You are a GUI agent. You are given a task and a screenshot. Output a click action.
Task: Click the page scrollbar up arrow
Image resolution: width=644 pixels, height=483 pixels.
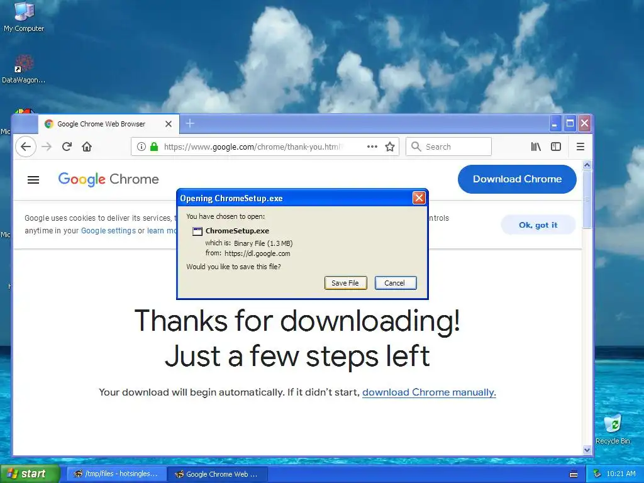coord(587,165)
